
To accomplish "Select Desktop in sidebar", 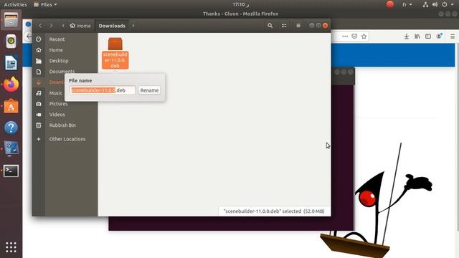I will [59, 61].
